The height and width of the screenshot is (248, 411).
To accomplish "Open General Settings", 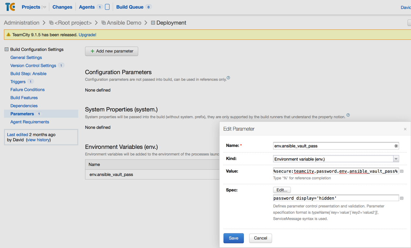I will coord(26,57).
